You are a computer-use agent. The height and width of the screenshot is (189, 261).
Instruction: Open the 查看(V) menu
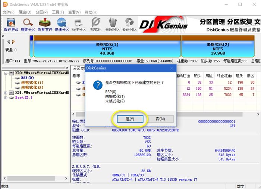pyautogui.click(x=75, y=12)
